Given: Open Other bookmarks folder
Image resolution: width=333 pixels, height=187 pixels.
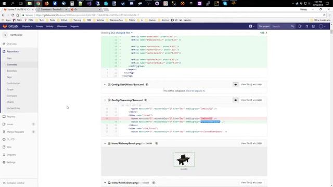Looking at the screenshot, I should pos(321,20).
